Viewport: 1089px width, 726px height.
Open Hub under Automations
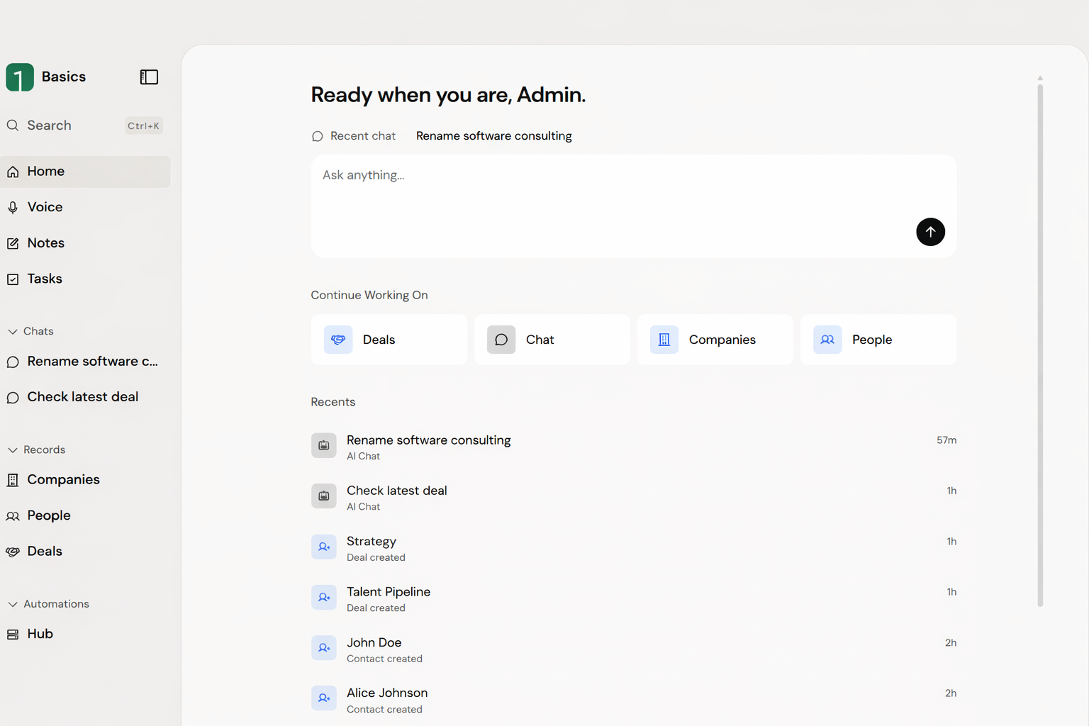click(40, 634)
